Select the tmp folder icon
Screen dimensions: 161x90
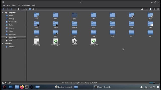coord(112,32)
